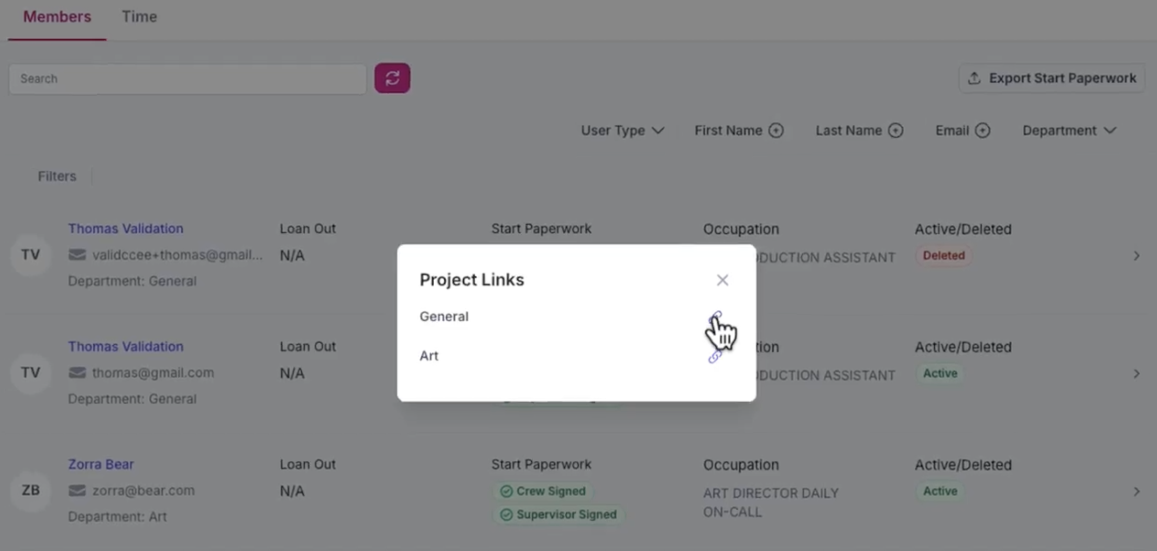Click the magenta refresh button

coord(392,78)
